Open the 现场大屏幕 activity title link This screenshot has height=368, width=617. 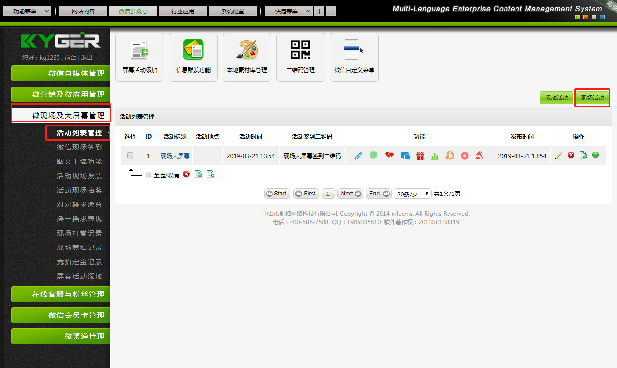tap(175, 156)
